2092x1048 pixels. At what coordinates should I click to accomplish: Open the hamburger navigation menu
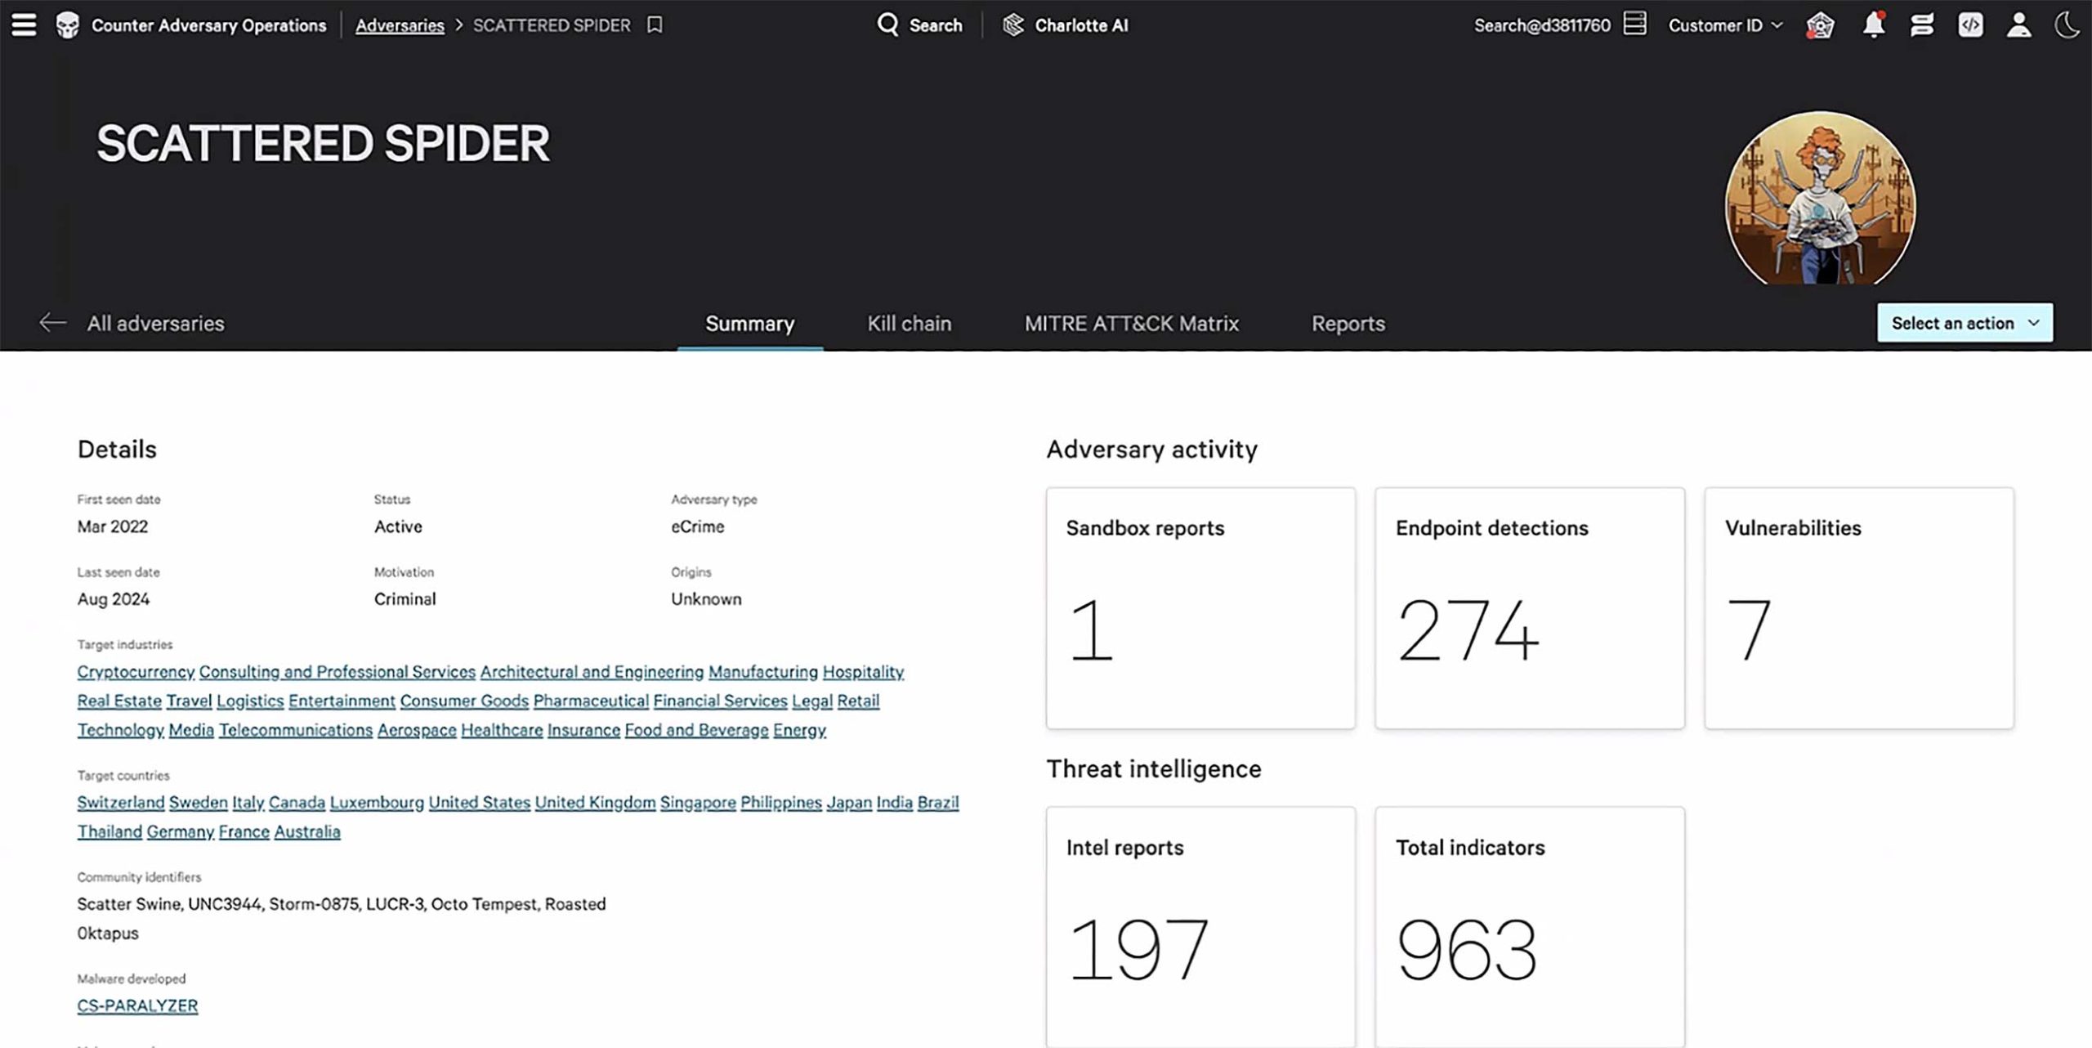click(24, 25)
